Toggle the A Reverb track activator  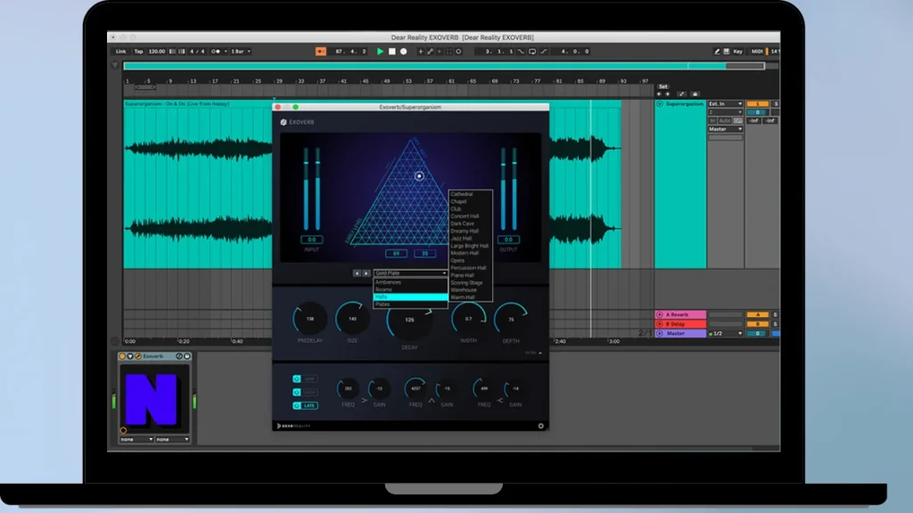(758, 314)
